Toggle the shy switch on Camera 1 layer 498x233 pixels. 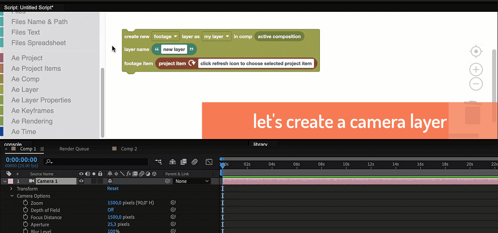click(110, 181)
